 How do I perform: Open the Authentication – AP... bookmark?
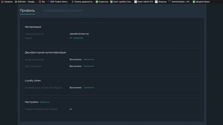click(179, 2)
